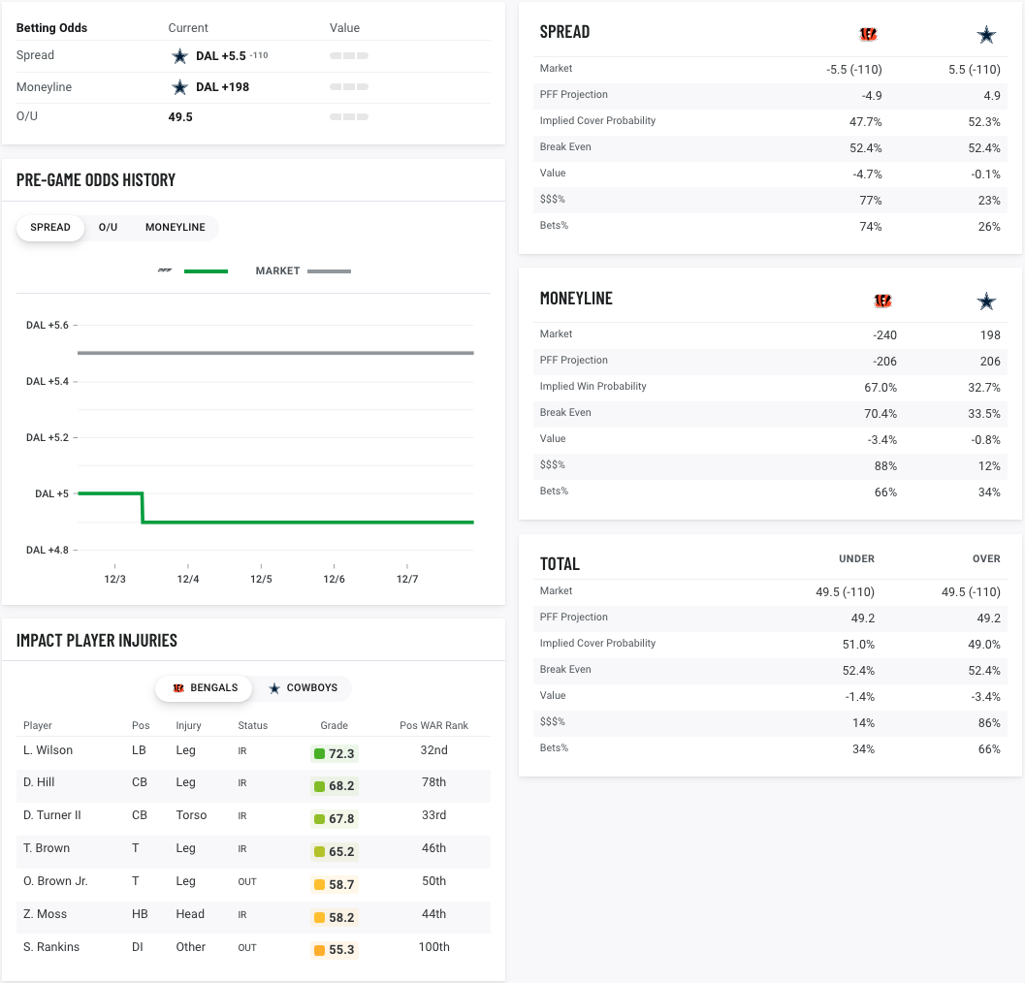Click the DAL +5.5 spread odds link
Viewport: 1025px width, 983px height.
220,56
